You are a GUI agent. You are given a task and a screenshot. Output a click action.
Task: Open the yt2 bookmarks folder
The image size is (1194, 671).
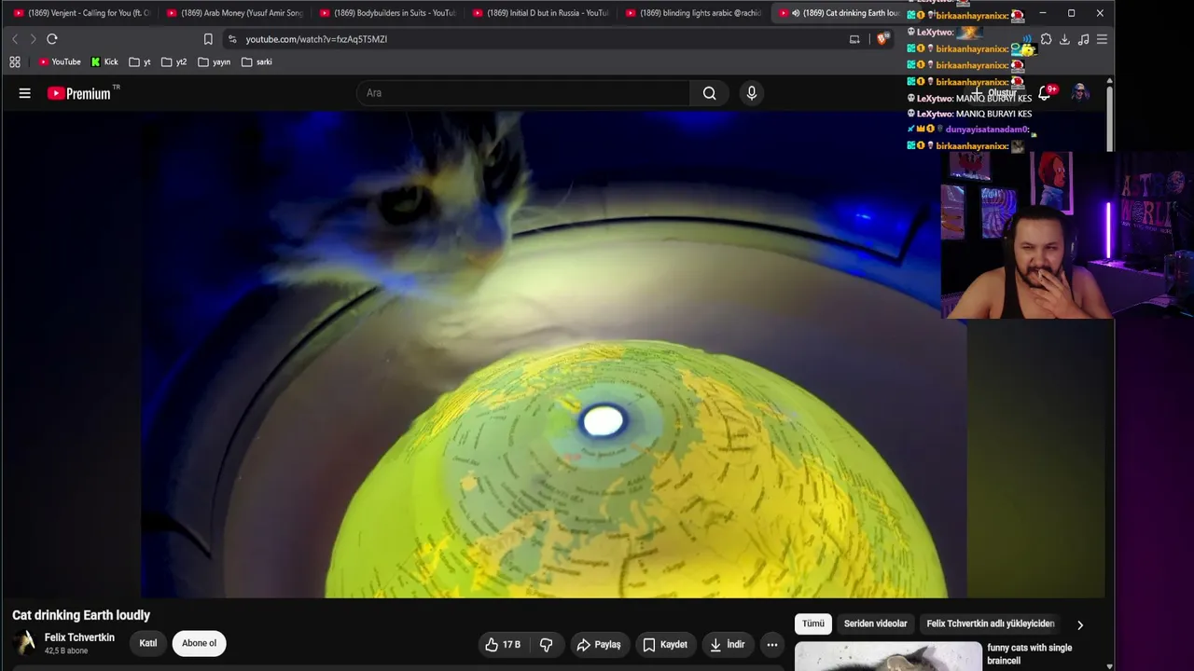pyautogui.click(x=174, y=62)
